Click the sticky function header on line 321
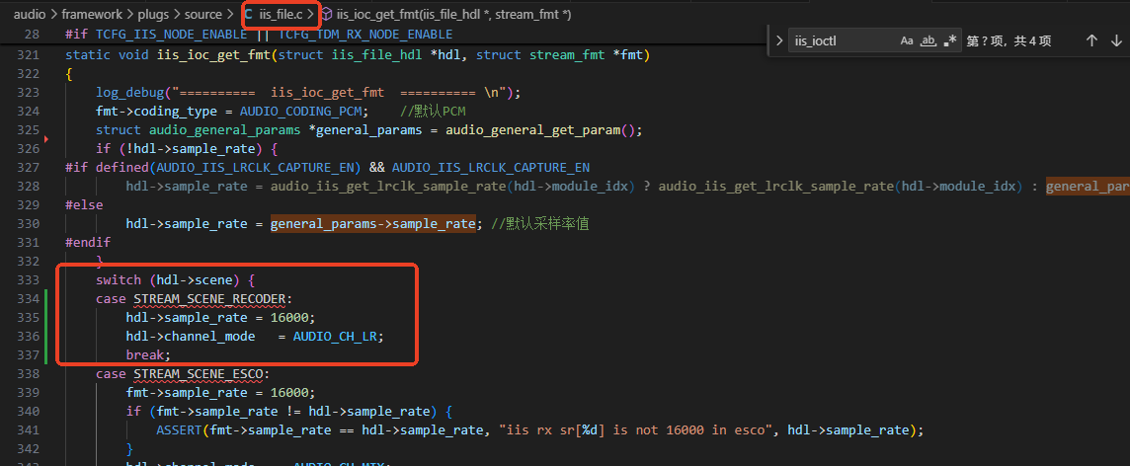Viewport: 1130px width, 466px height. click(358, 54)
